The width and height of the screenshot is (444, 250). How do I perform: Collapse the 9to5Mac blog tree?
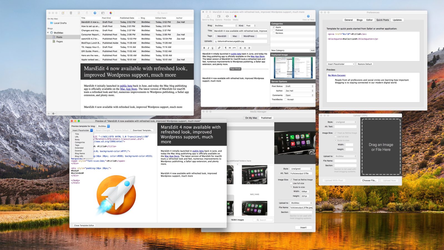(x=48, y=33)
